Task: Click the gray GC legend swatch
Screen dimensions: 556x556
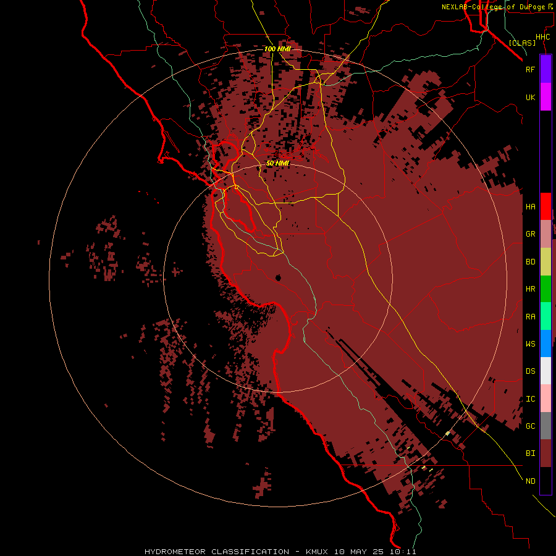Action: [x=545, y=426]
